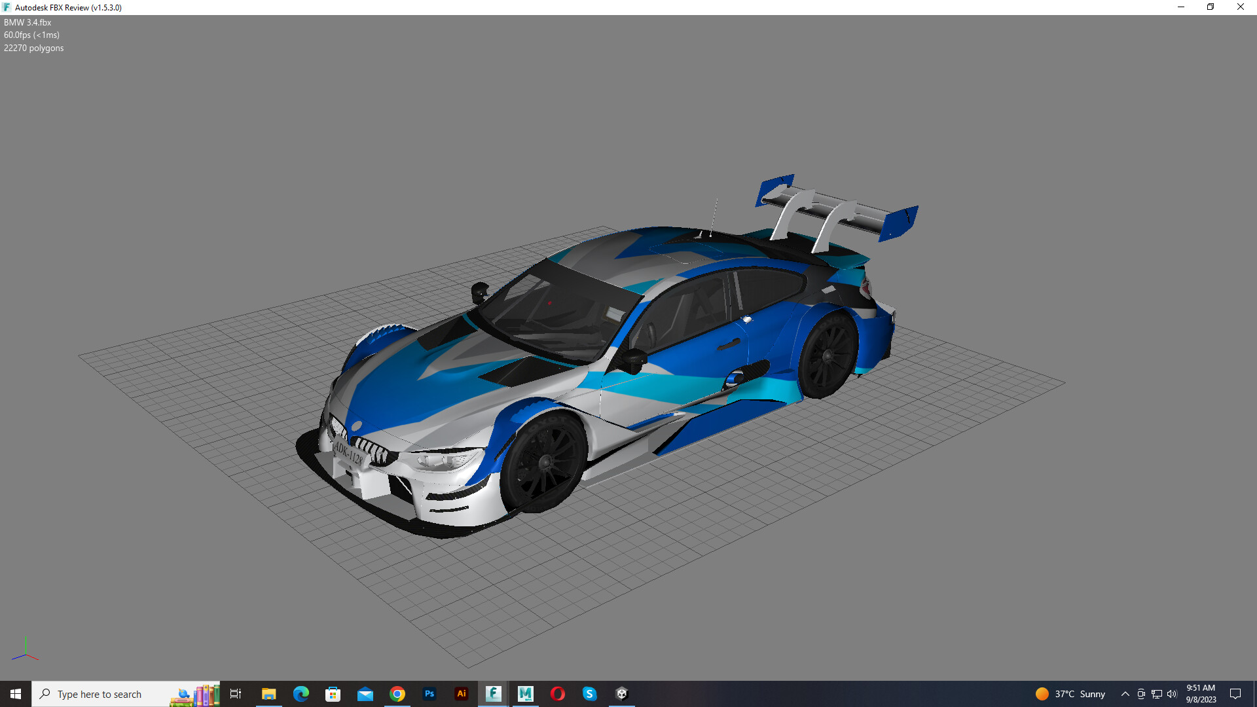Open the Opera browser
1257x707 pixels.
pyautogui.click(x=558, y=694)
